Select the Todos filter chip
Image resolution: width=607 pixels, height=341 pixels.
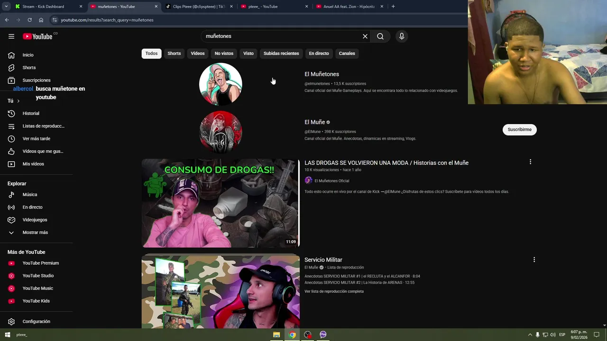tap(151, 54)
